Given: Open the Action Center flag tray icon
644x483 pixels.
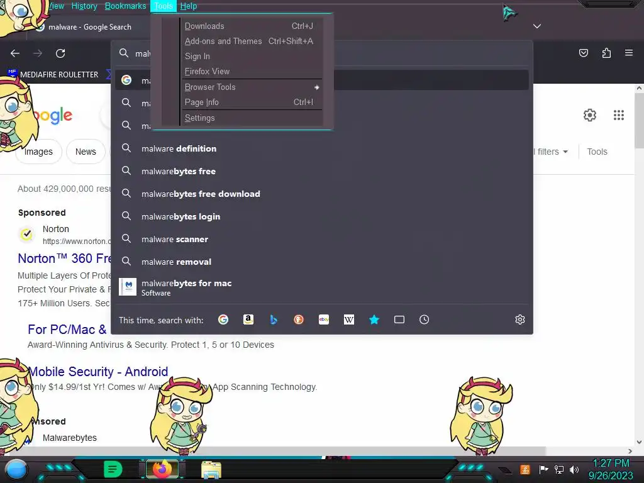Looking at the screenshot, I should pos(543,469).
